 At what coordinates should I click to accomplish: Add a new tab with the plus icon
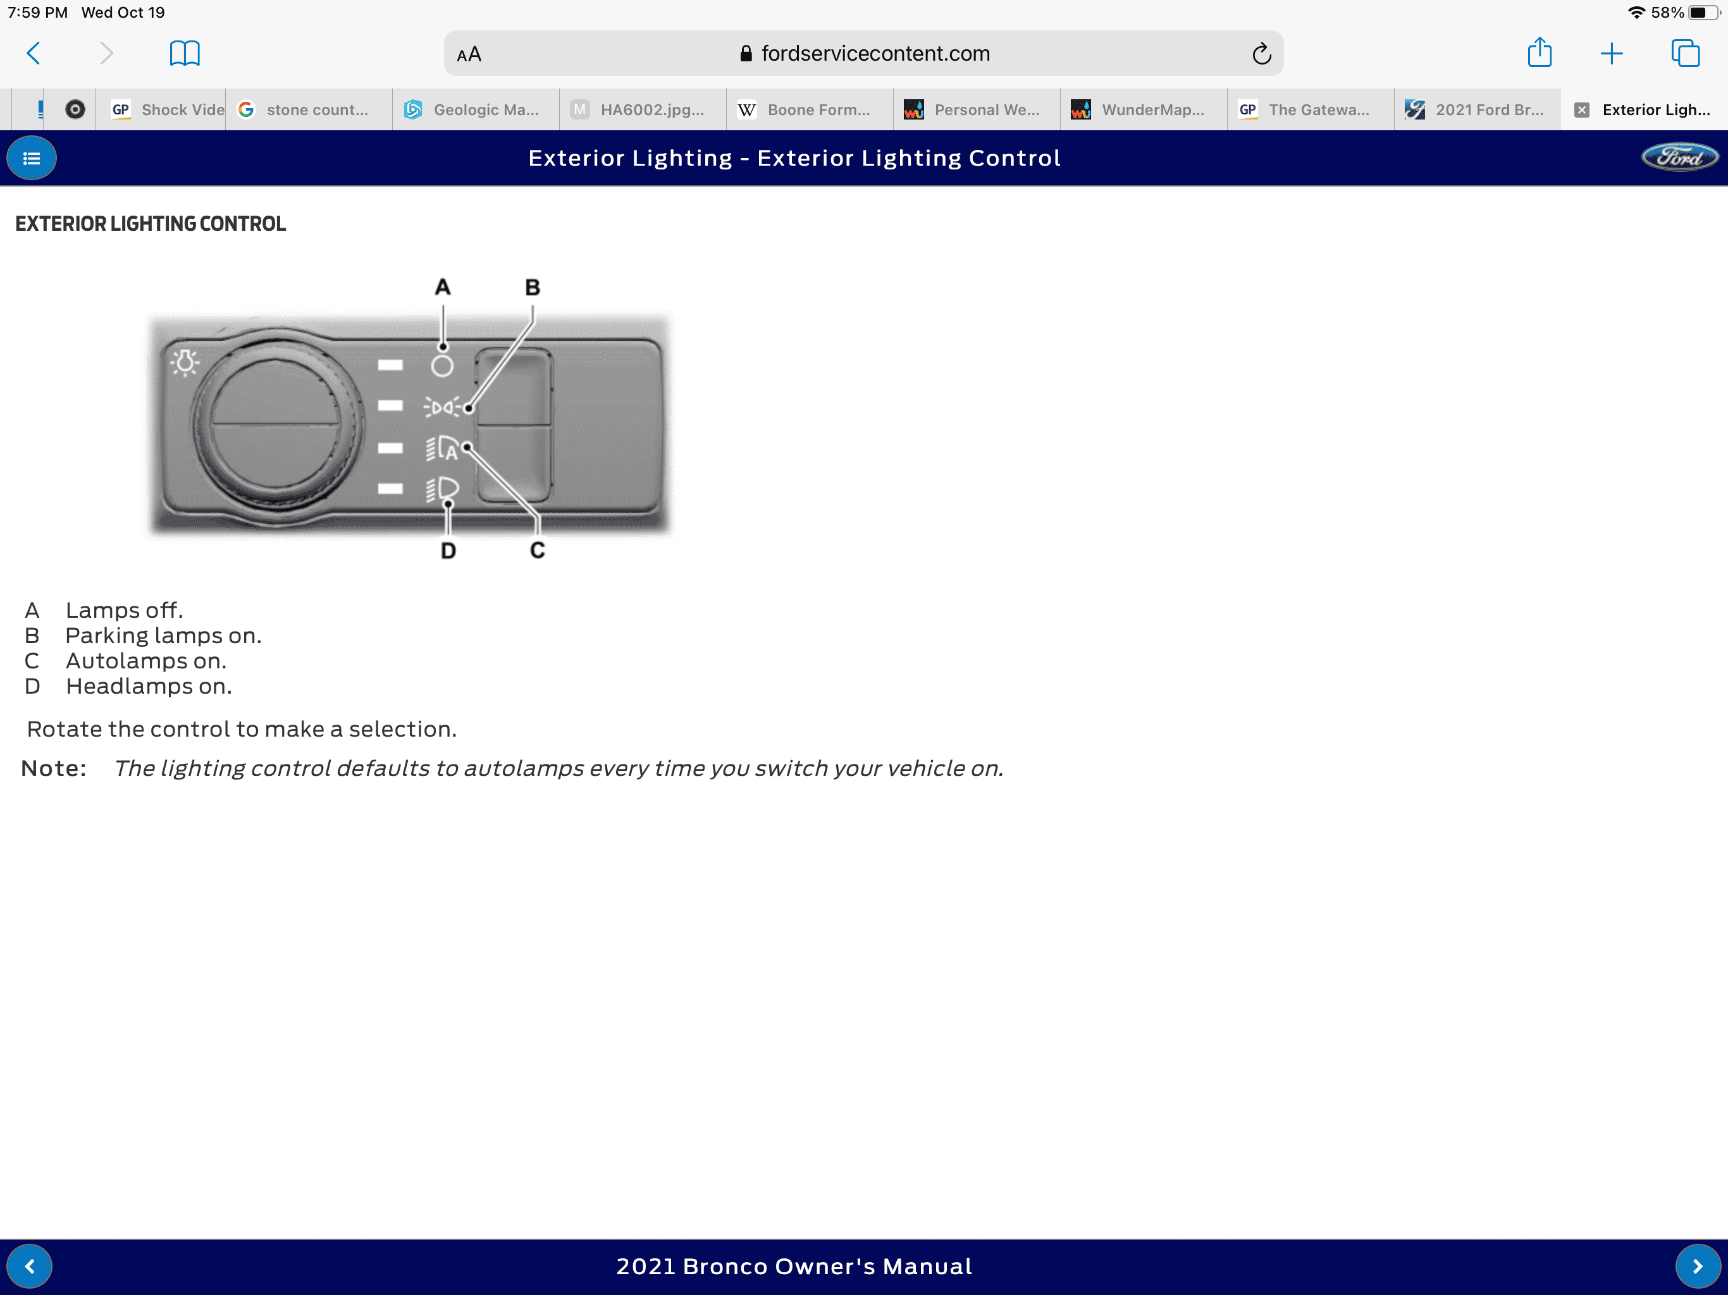coord(1611,53)
